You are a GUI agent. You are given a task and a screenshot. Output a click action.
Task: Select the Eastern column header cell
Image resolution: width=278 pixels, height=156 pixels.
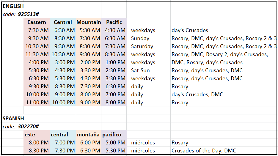(37, 22)
